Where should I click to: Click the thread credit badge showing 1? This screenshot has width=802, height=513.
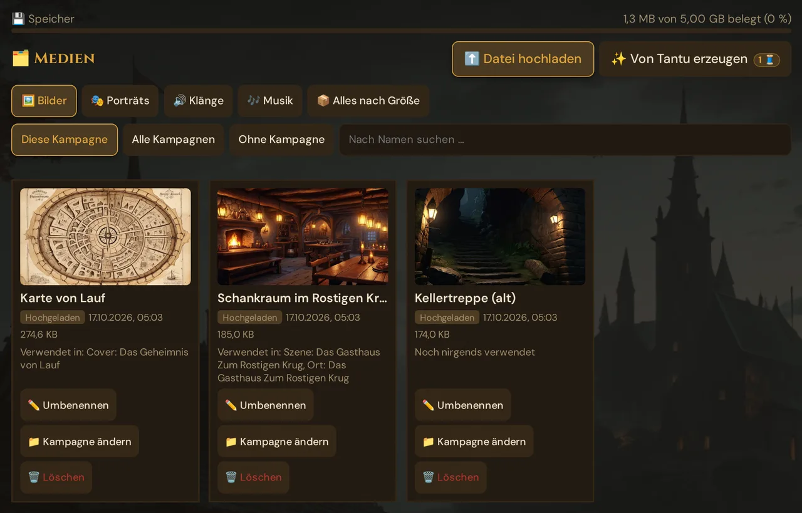[767, 60]
